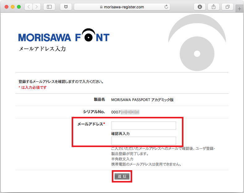This screenshot has width=244, height=193.
Task: Enter full screen with the green button
Action: 19,7
